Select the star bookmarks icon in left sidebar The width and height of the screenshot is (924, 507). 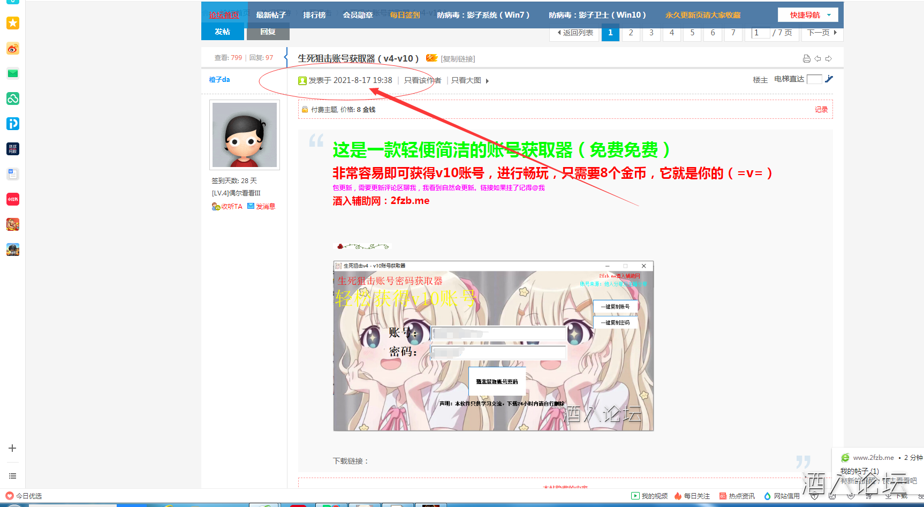click(12, 23)
